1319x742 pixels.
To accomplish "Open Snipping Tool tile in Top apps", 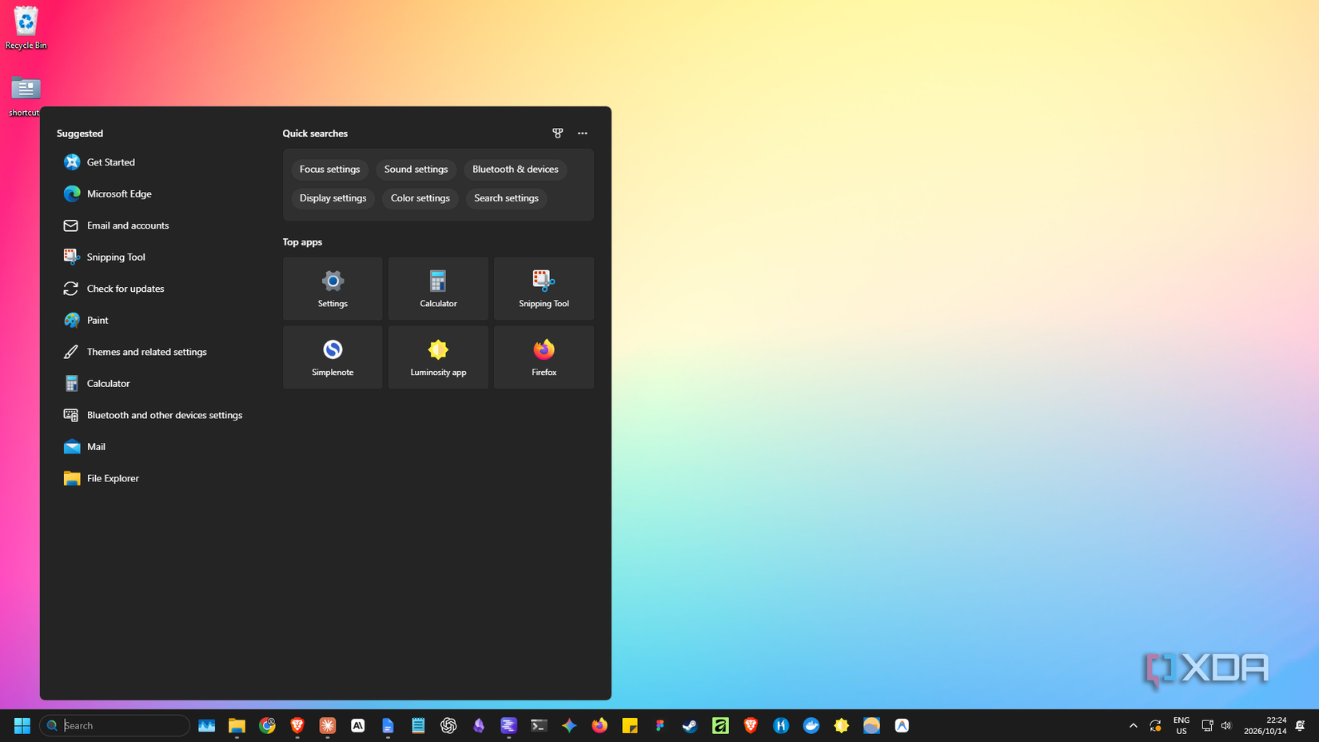I will [x=544, y=289].
